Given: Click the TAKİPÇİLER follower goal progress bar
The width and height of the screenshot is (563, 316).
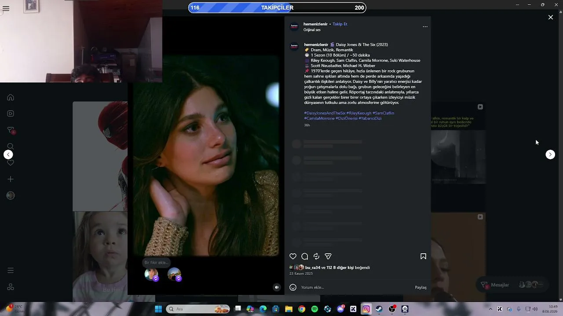Looking at the screenshot, I should 277,7.
